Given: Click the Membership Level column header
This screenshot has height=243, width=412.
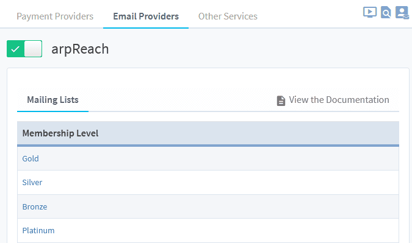Looking at the screenshot, I should (x=60, y=133).
